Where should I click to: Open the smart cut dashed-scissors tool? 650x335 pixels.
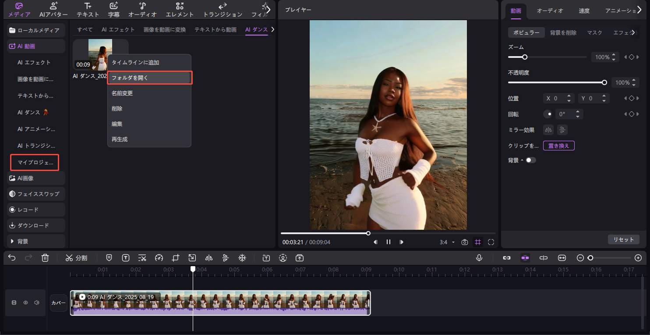[x=142, y=258]
